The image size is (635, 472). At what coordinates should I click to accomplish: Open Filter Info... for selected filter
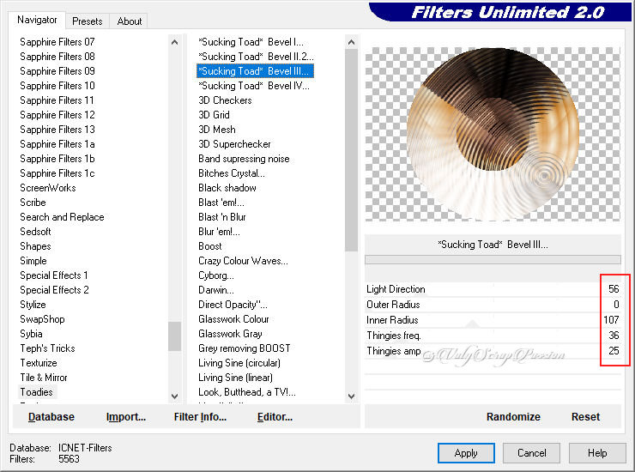[x=200, y=417]
